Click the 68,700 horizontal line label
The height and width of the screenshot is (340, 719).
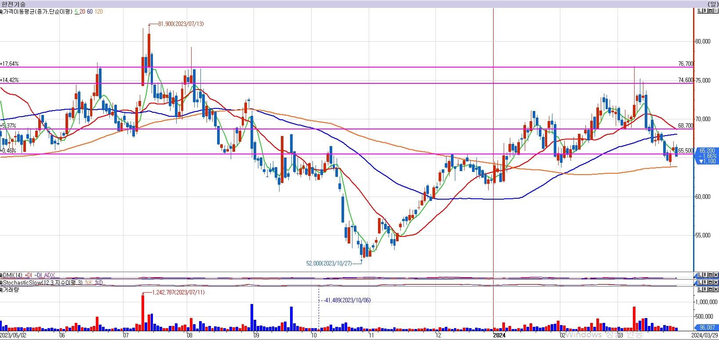[x=686, y=125]
